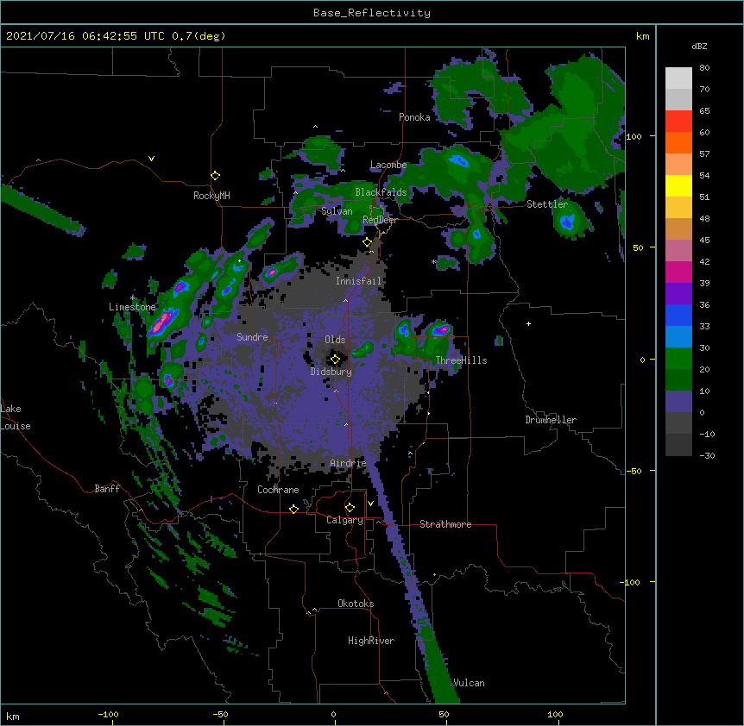Pick the blue 36–33 dBZ legend swatch
The height and width of the screenshot is (726, 744).
click(x=678, y=315)
